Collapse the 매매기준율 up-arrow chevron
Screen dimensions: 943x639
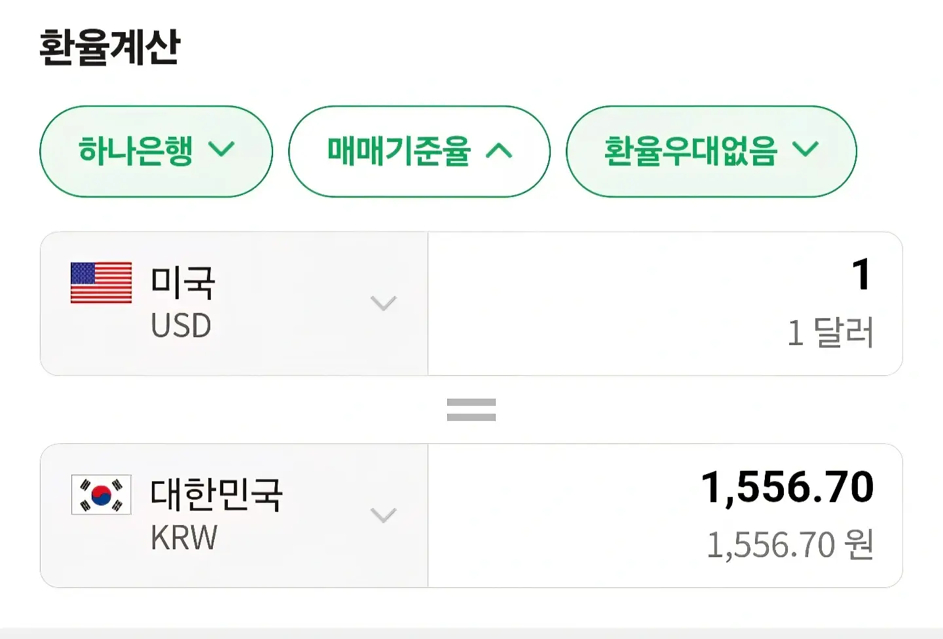tap(500, 151)
